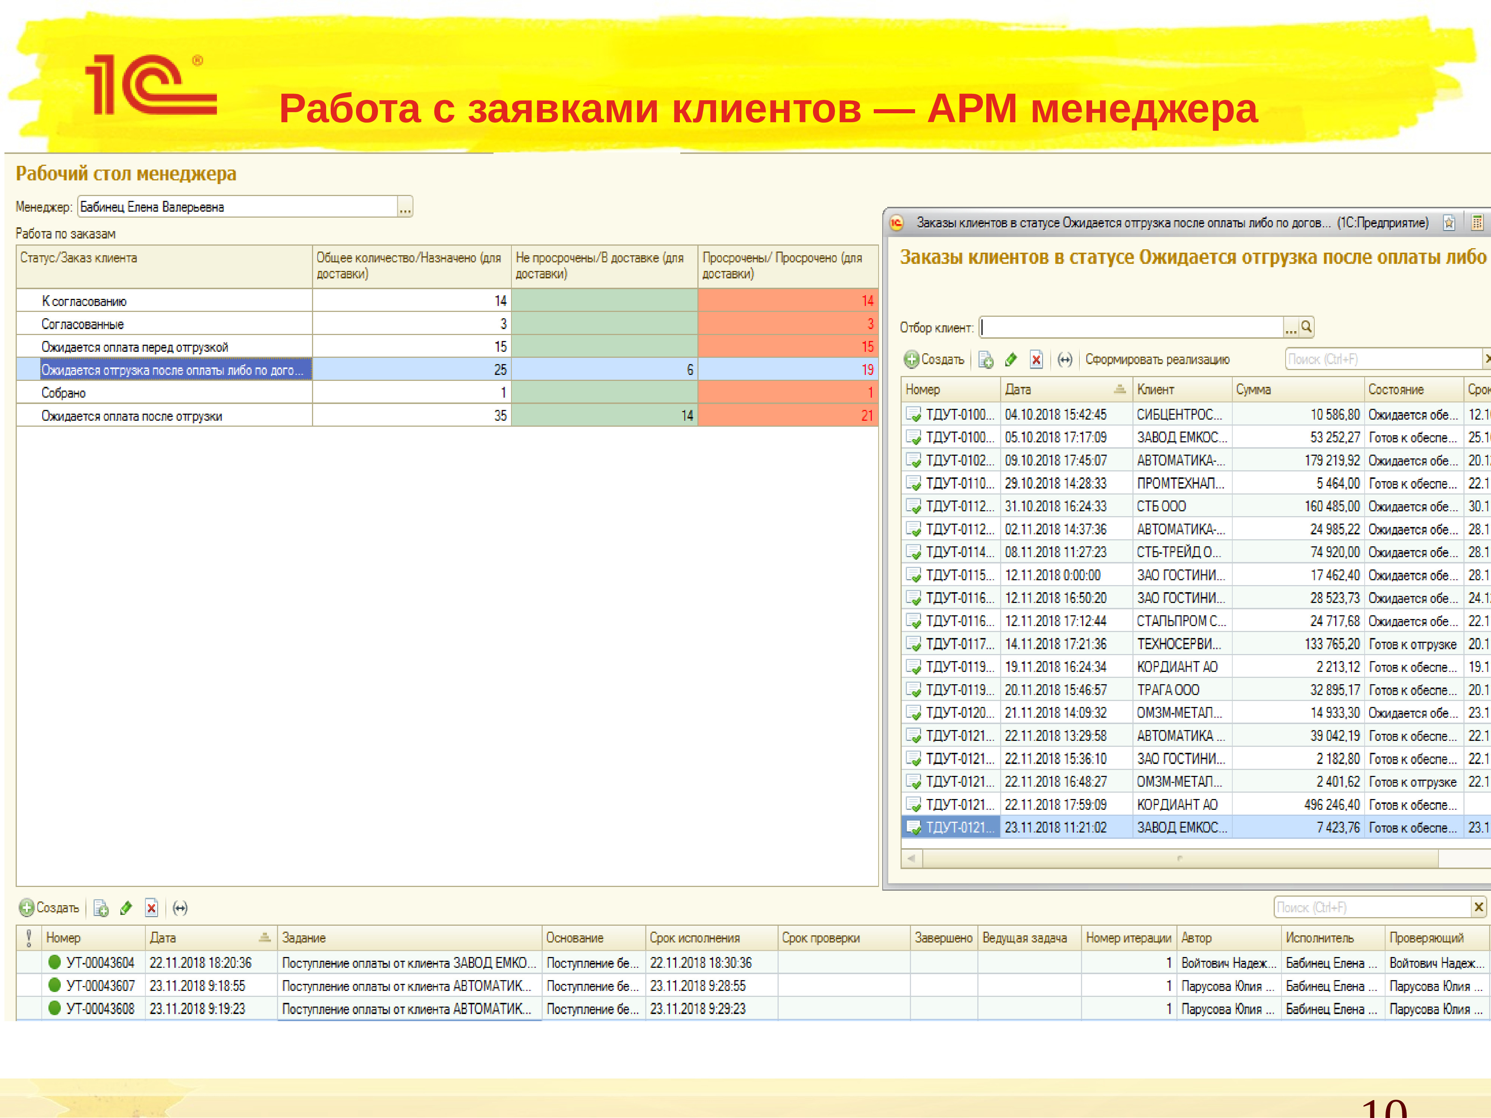
Task: Click the copy document icon in orders toolbar
Action: [x=986, y=360]
